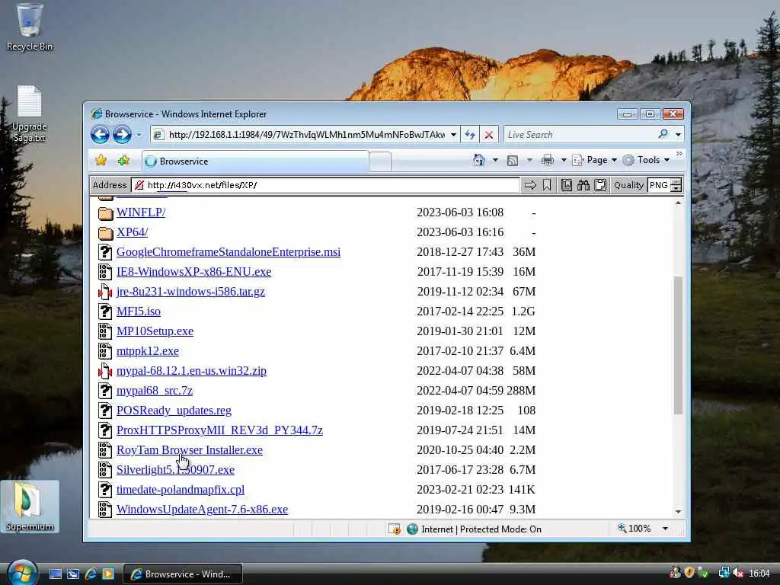Click the mypal-68.12.1.en-us.win32.zip link

point(191,371)
